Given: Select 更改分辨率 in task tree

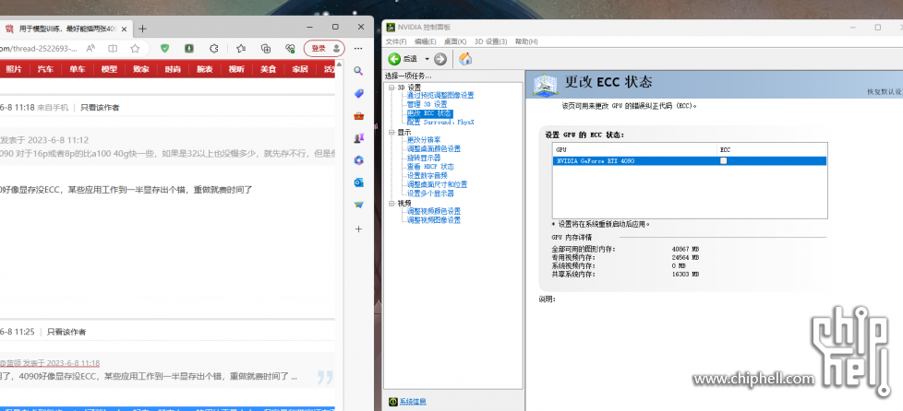Looking at the screenshot, I should pyautogui.click(x=424, y=140).
